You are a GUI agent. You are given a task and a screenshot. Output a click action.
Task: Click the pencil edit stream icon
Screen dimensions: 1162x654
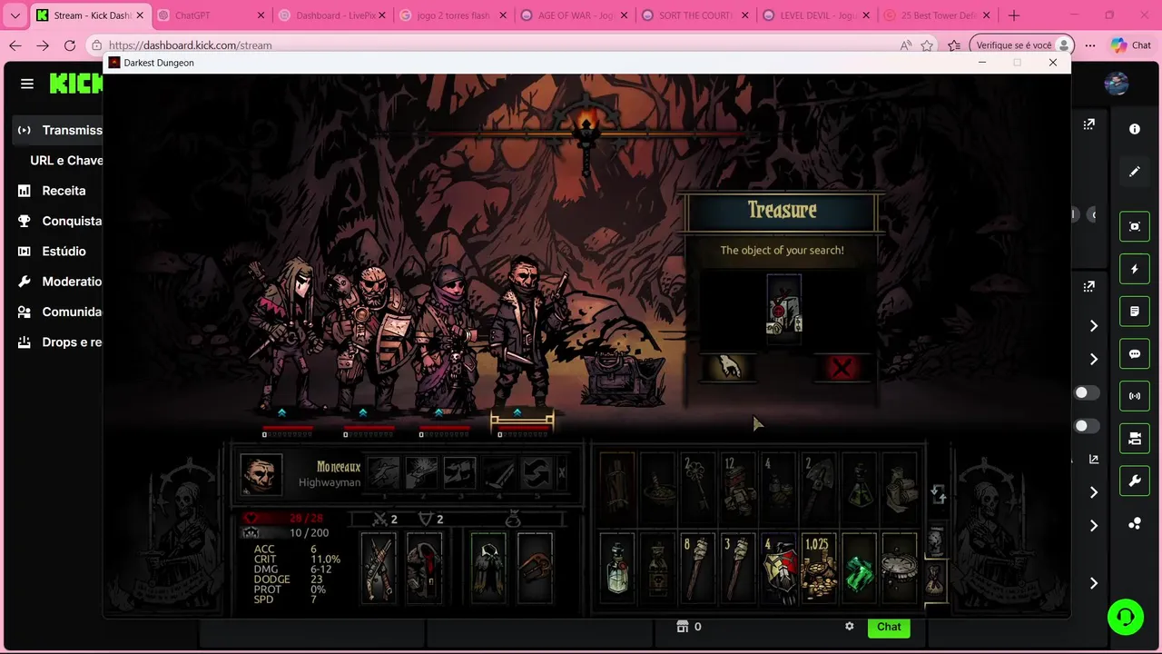[1135, 171]
